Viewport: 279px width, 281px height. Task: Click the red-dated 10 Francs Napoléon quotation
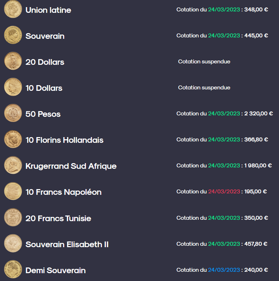click(222, 192)
